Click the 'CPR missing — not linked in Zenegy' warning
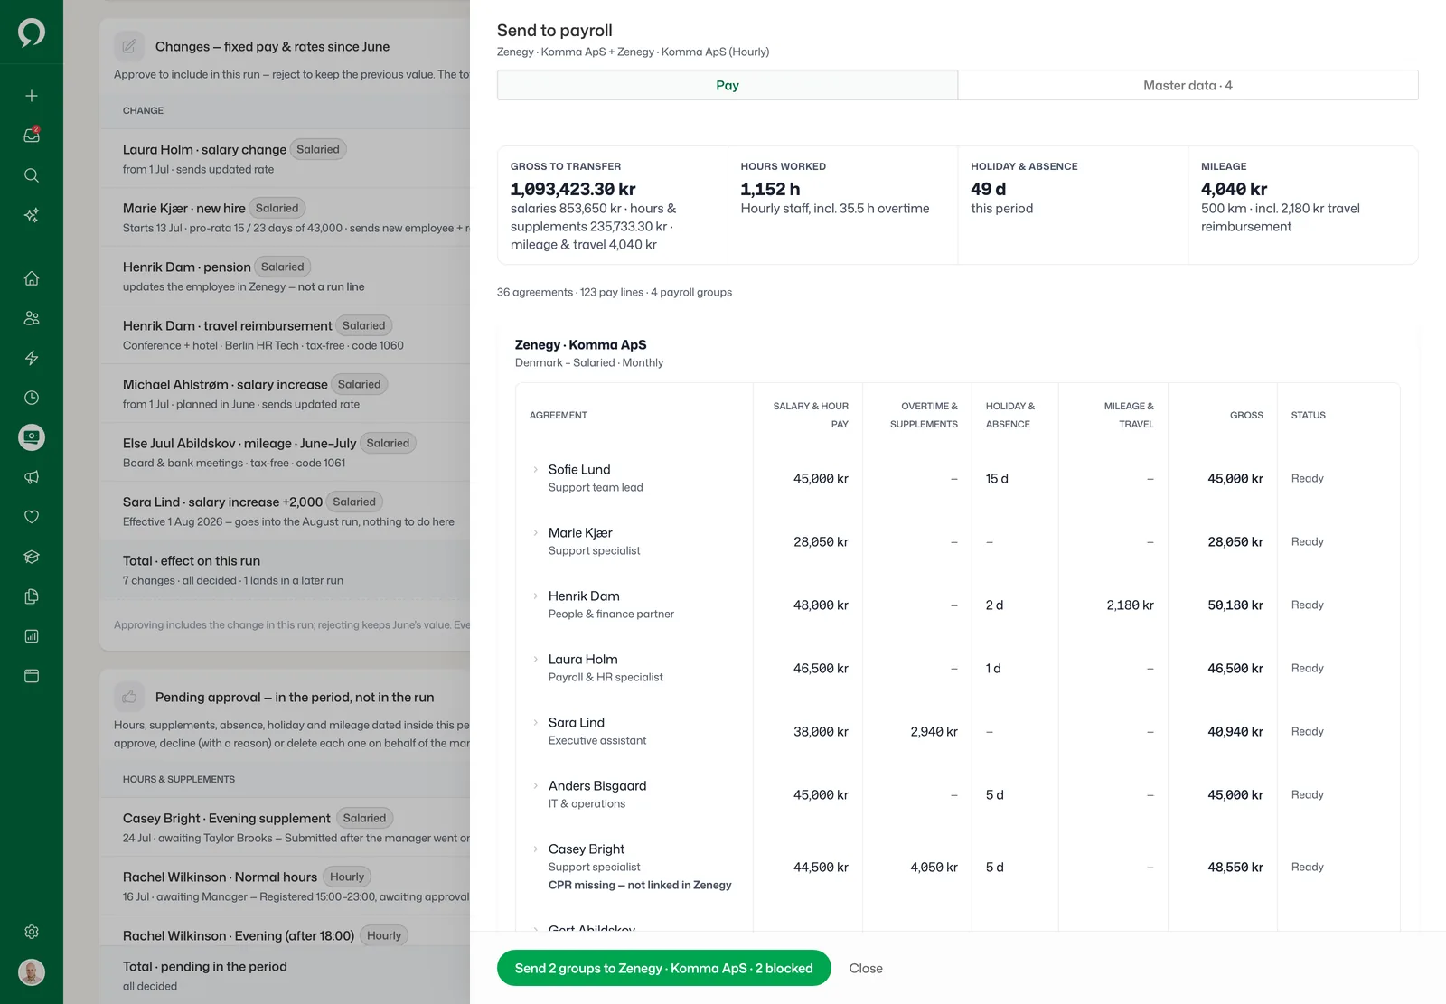The height and width of the screenshot is (1004, 1446). (x=640, y=886)
